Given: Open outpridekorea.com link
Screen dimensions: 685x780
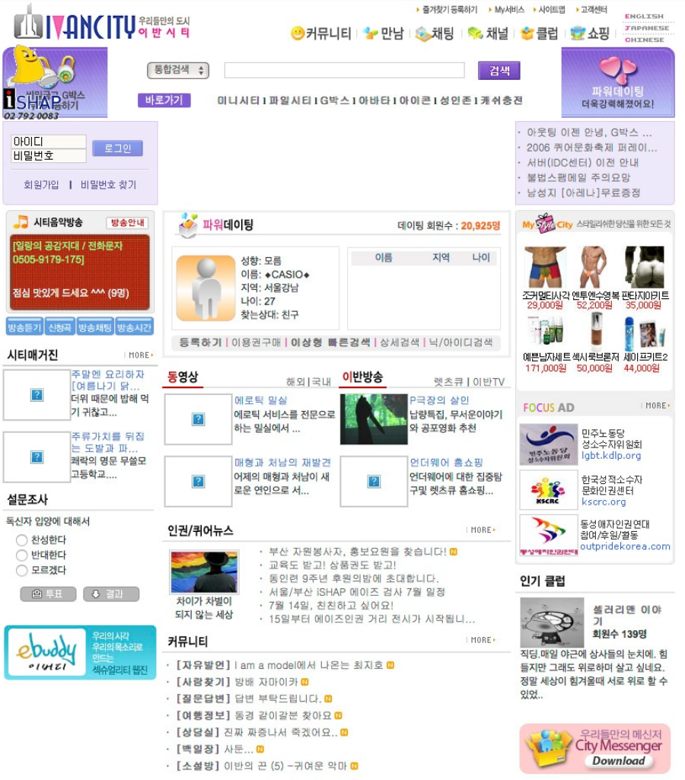Looking at the screenshot, I should [x=625, y=546].
